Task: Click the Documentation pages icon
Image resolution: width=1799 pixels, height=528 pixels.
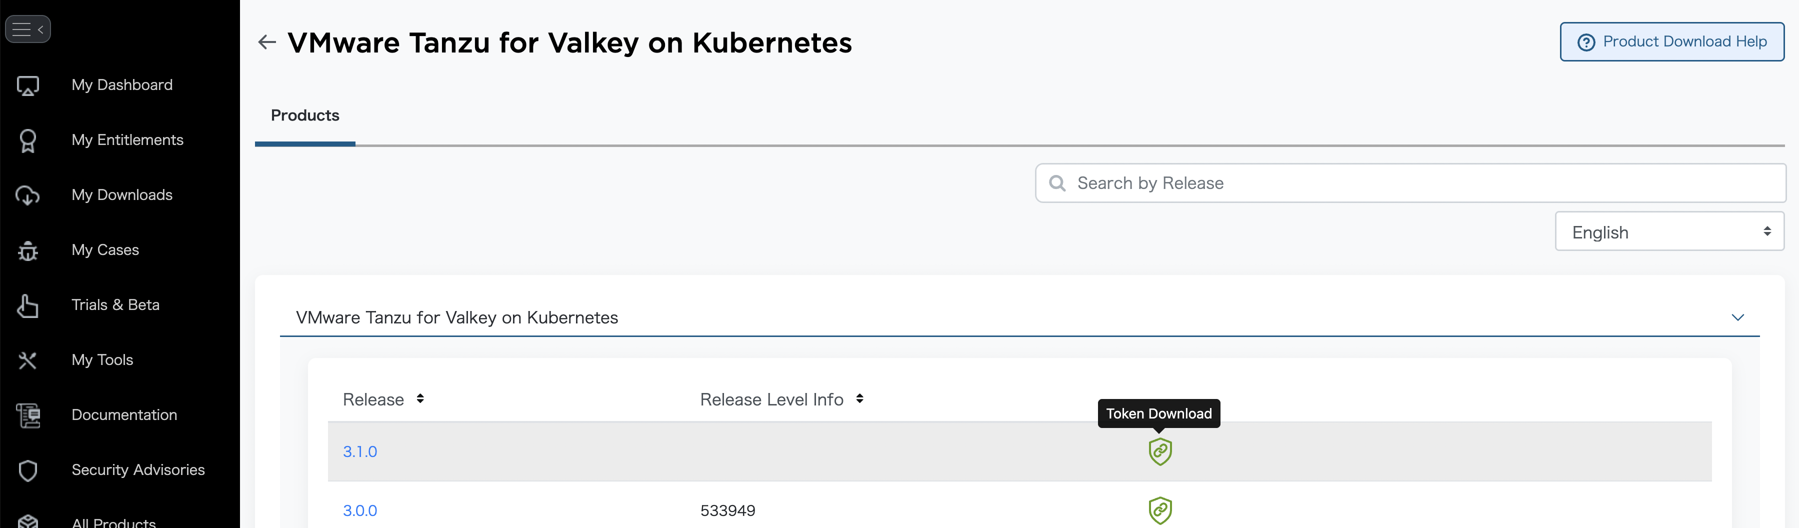Action: [28, 415]
